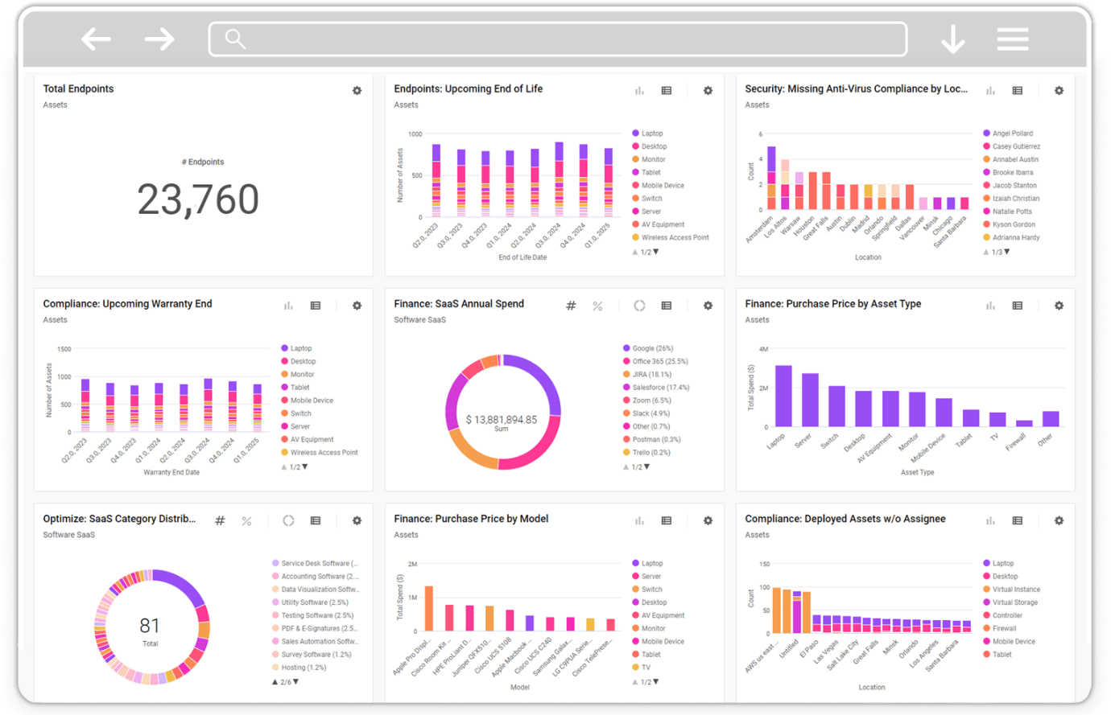The height and width of the screenshot is (715, 1111).
Task: Toggle number (#) display on Optimize SaaS Category widget
Action: click(x=220, y=520)
